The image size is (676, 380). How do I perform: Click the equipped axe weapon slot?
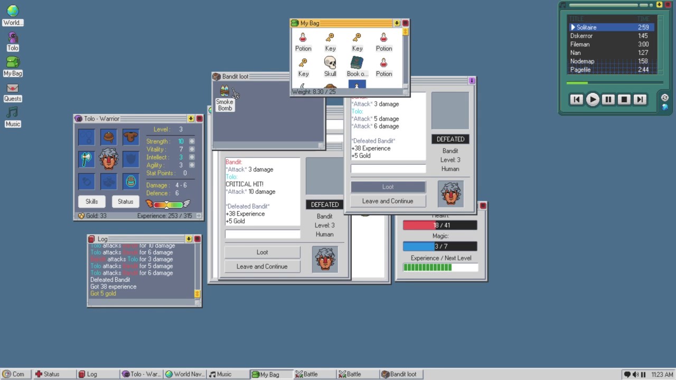(x=87, y=159)
